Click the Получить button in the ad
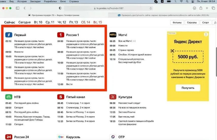 click(x=188, y=88)
